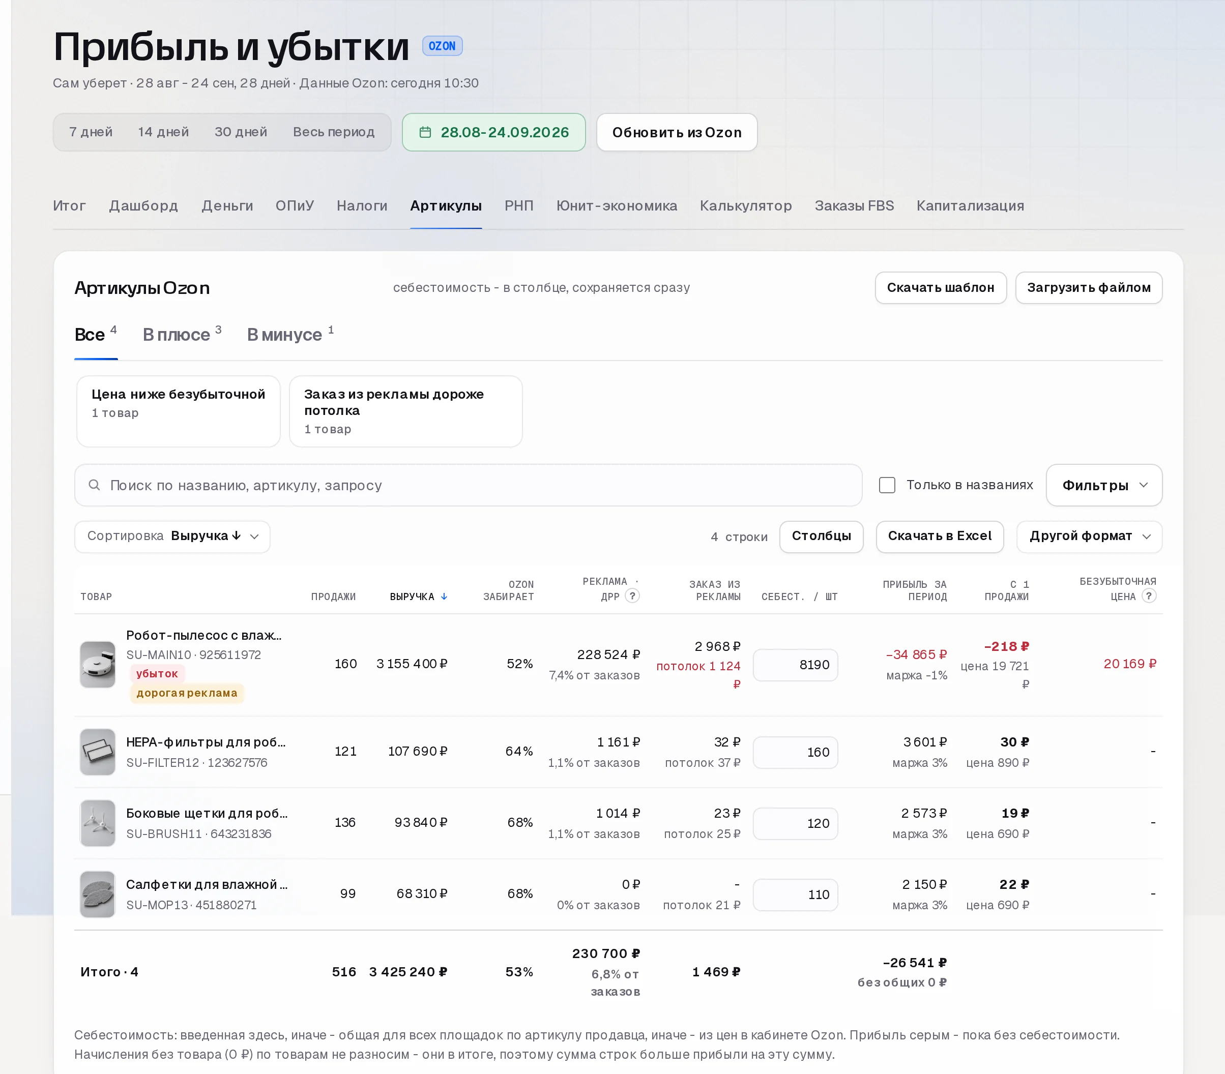Open the HEPA filter product thumbnail
The width and height of the screenshot is (1225, 1074).
tap(98, 752)
